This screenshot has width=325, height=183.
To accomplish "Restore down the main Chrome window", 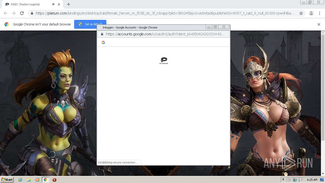I will click(x=310, y=2).
